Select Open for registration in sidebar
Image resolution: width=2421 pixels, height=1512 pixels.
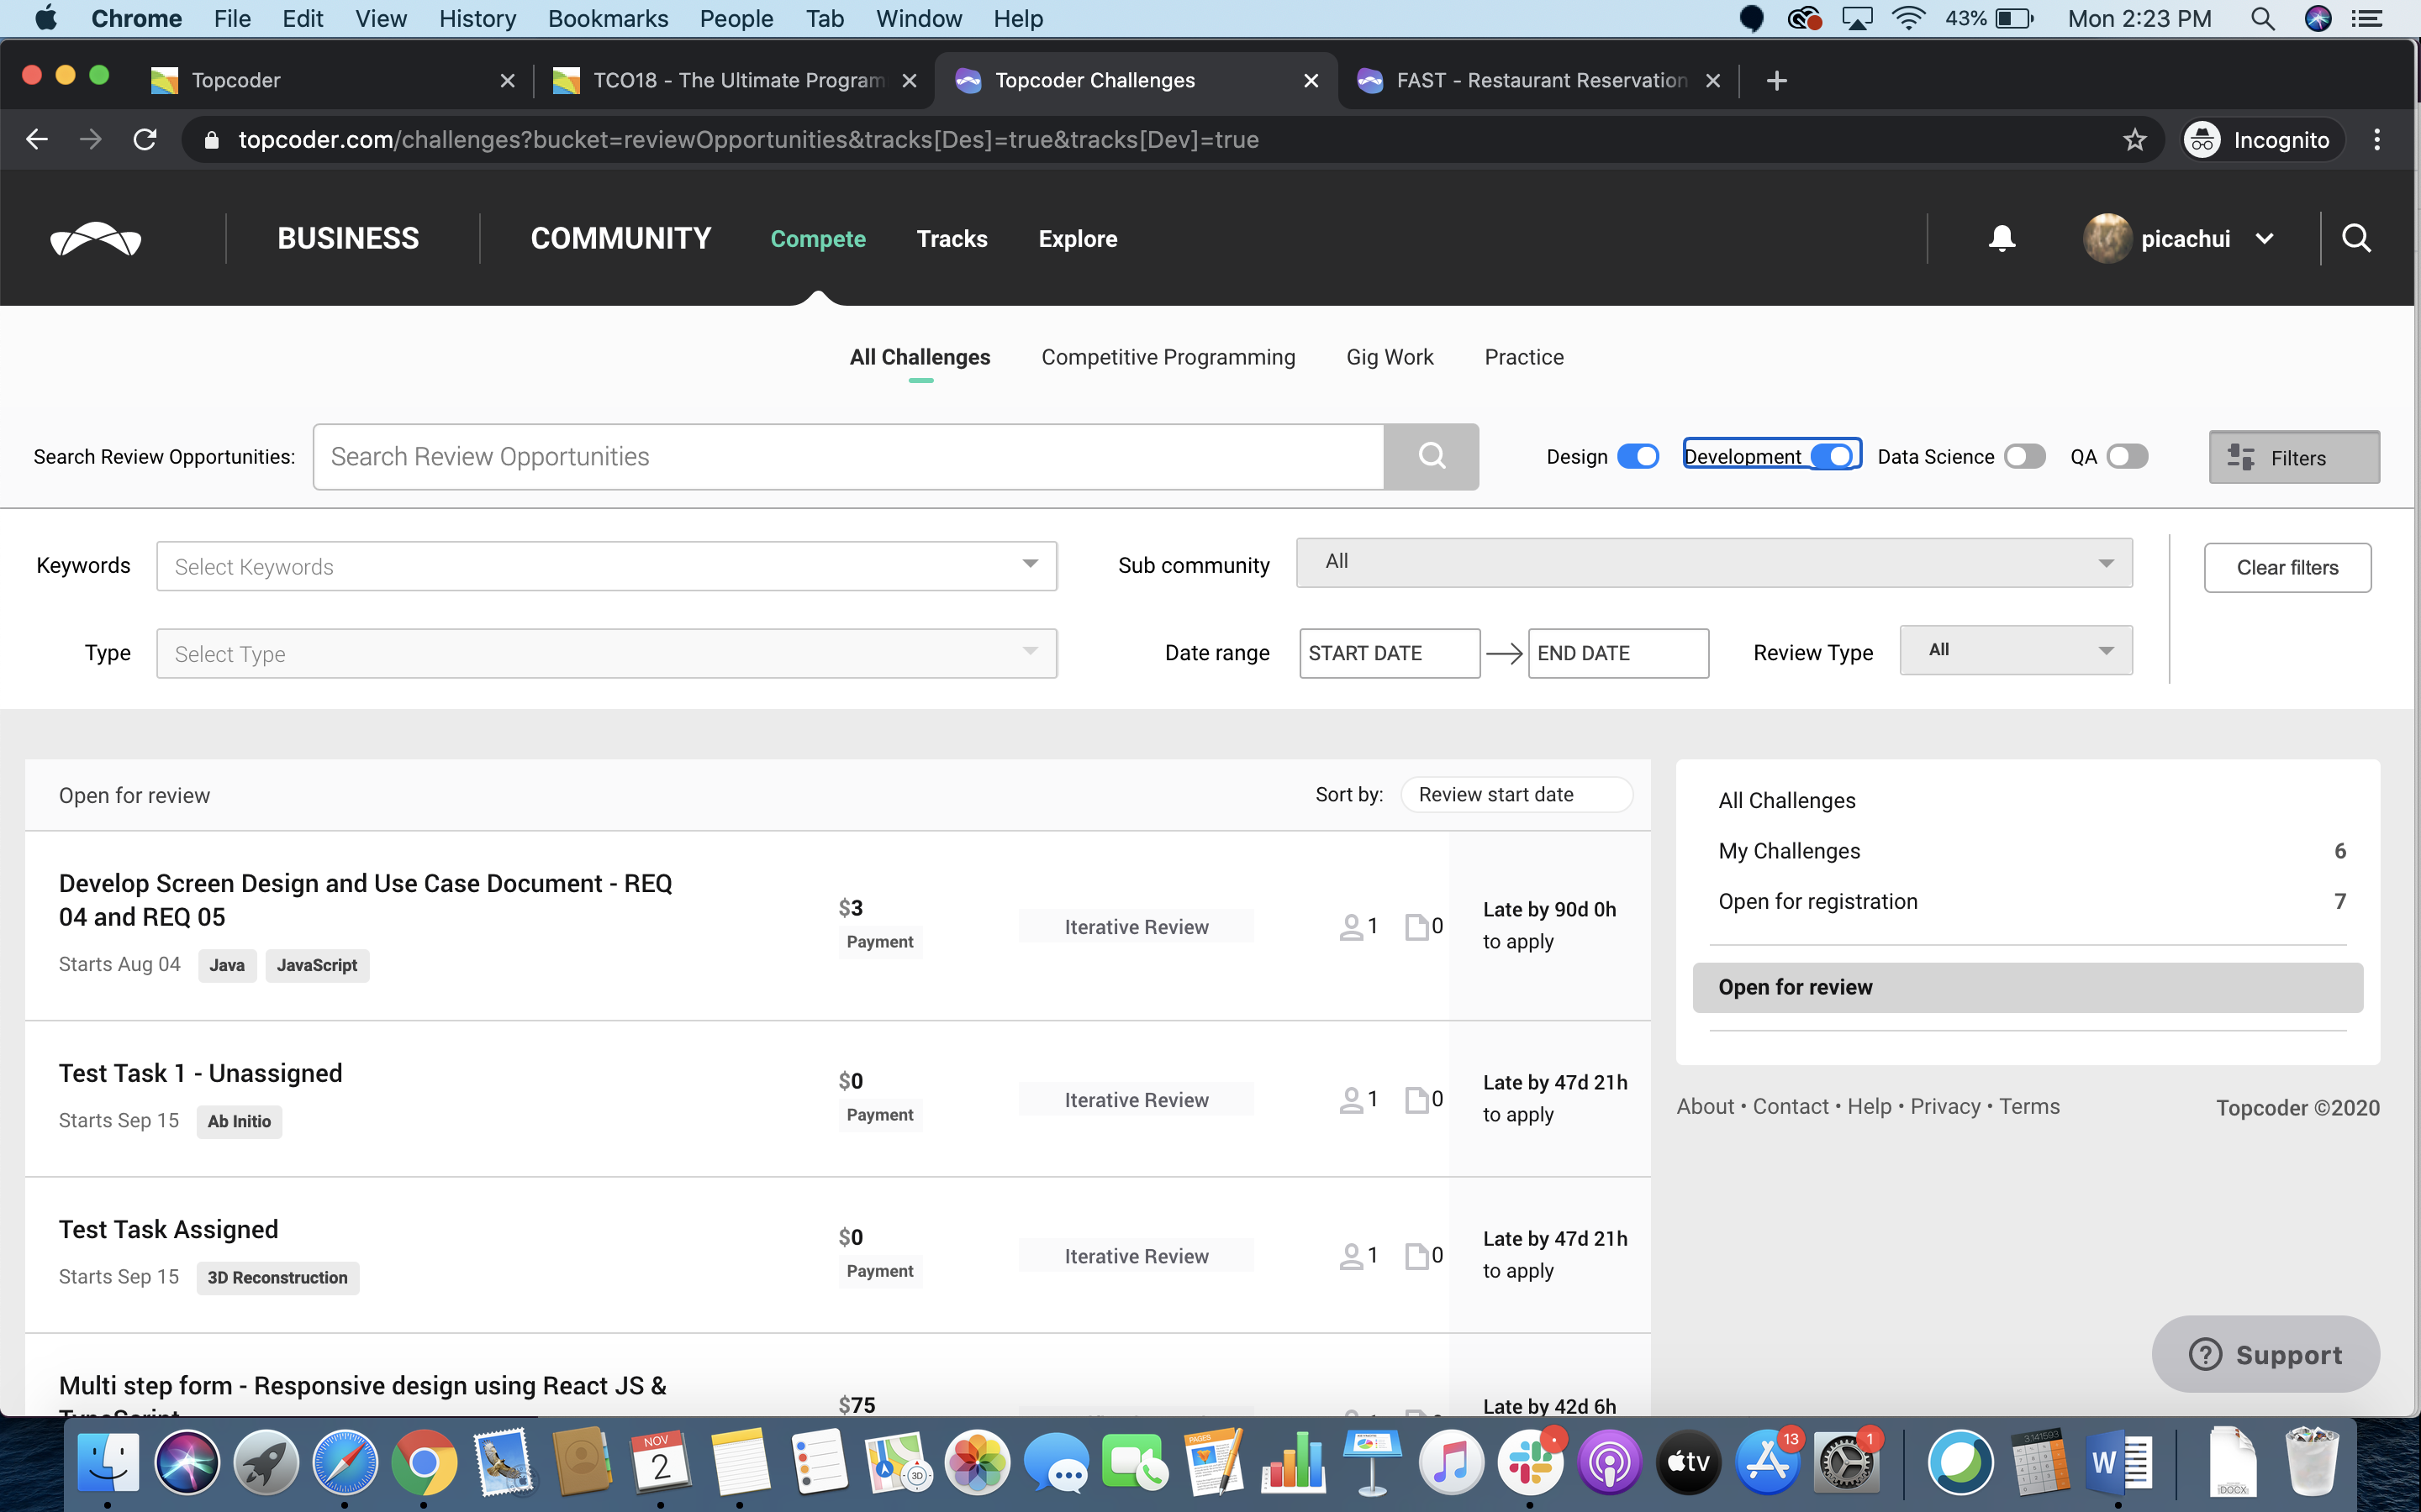[1817, 901]
